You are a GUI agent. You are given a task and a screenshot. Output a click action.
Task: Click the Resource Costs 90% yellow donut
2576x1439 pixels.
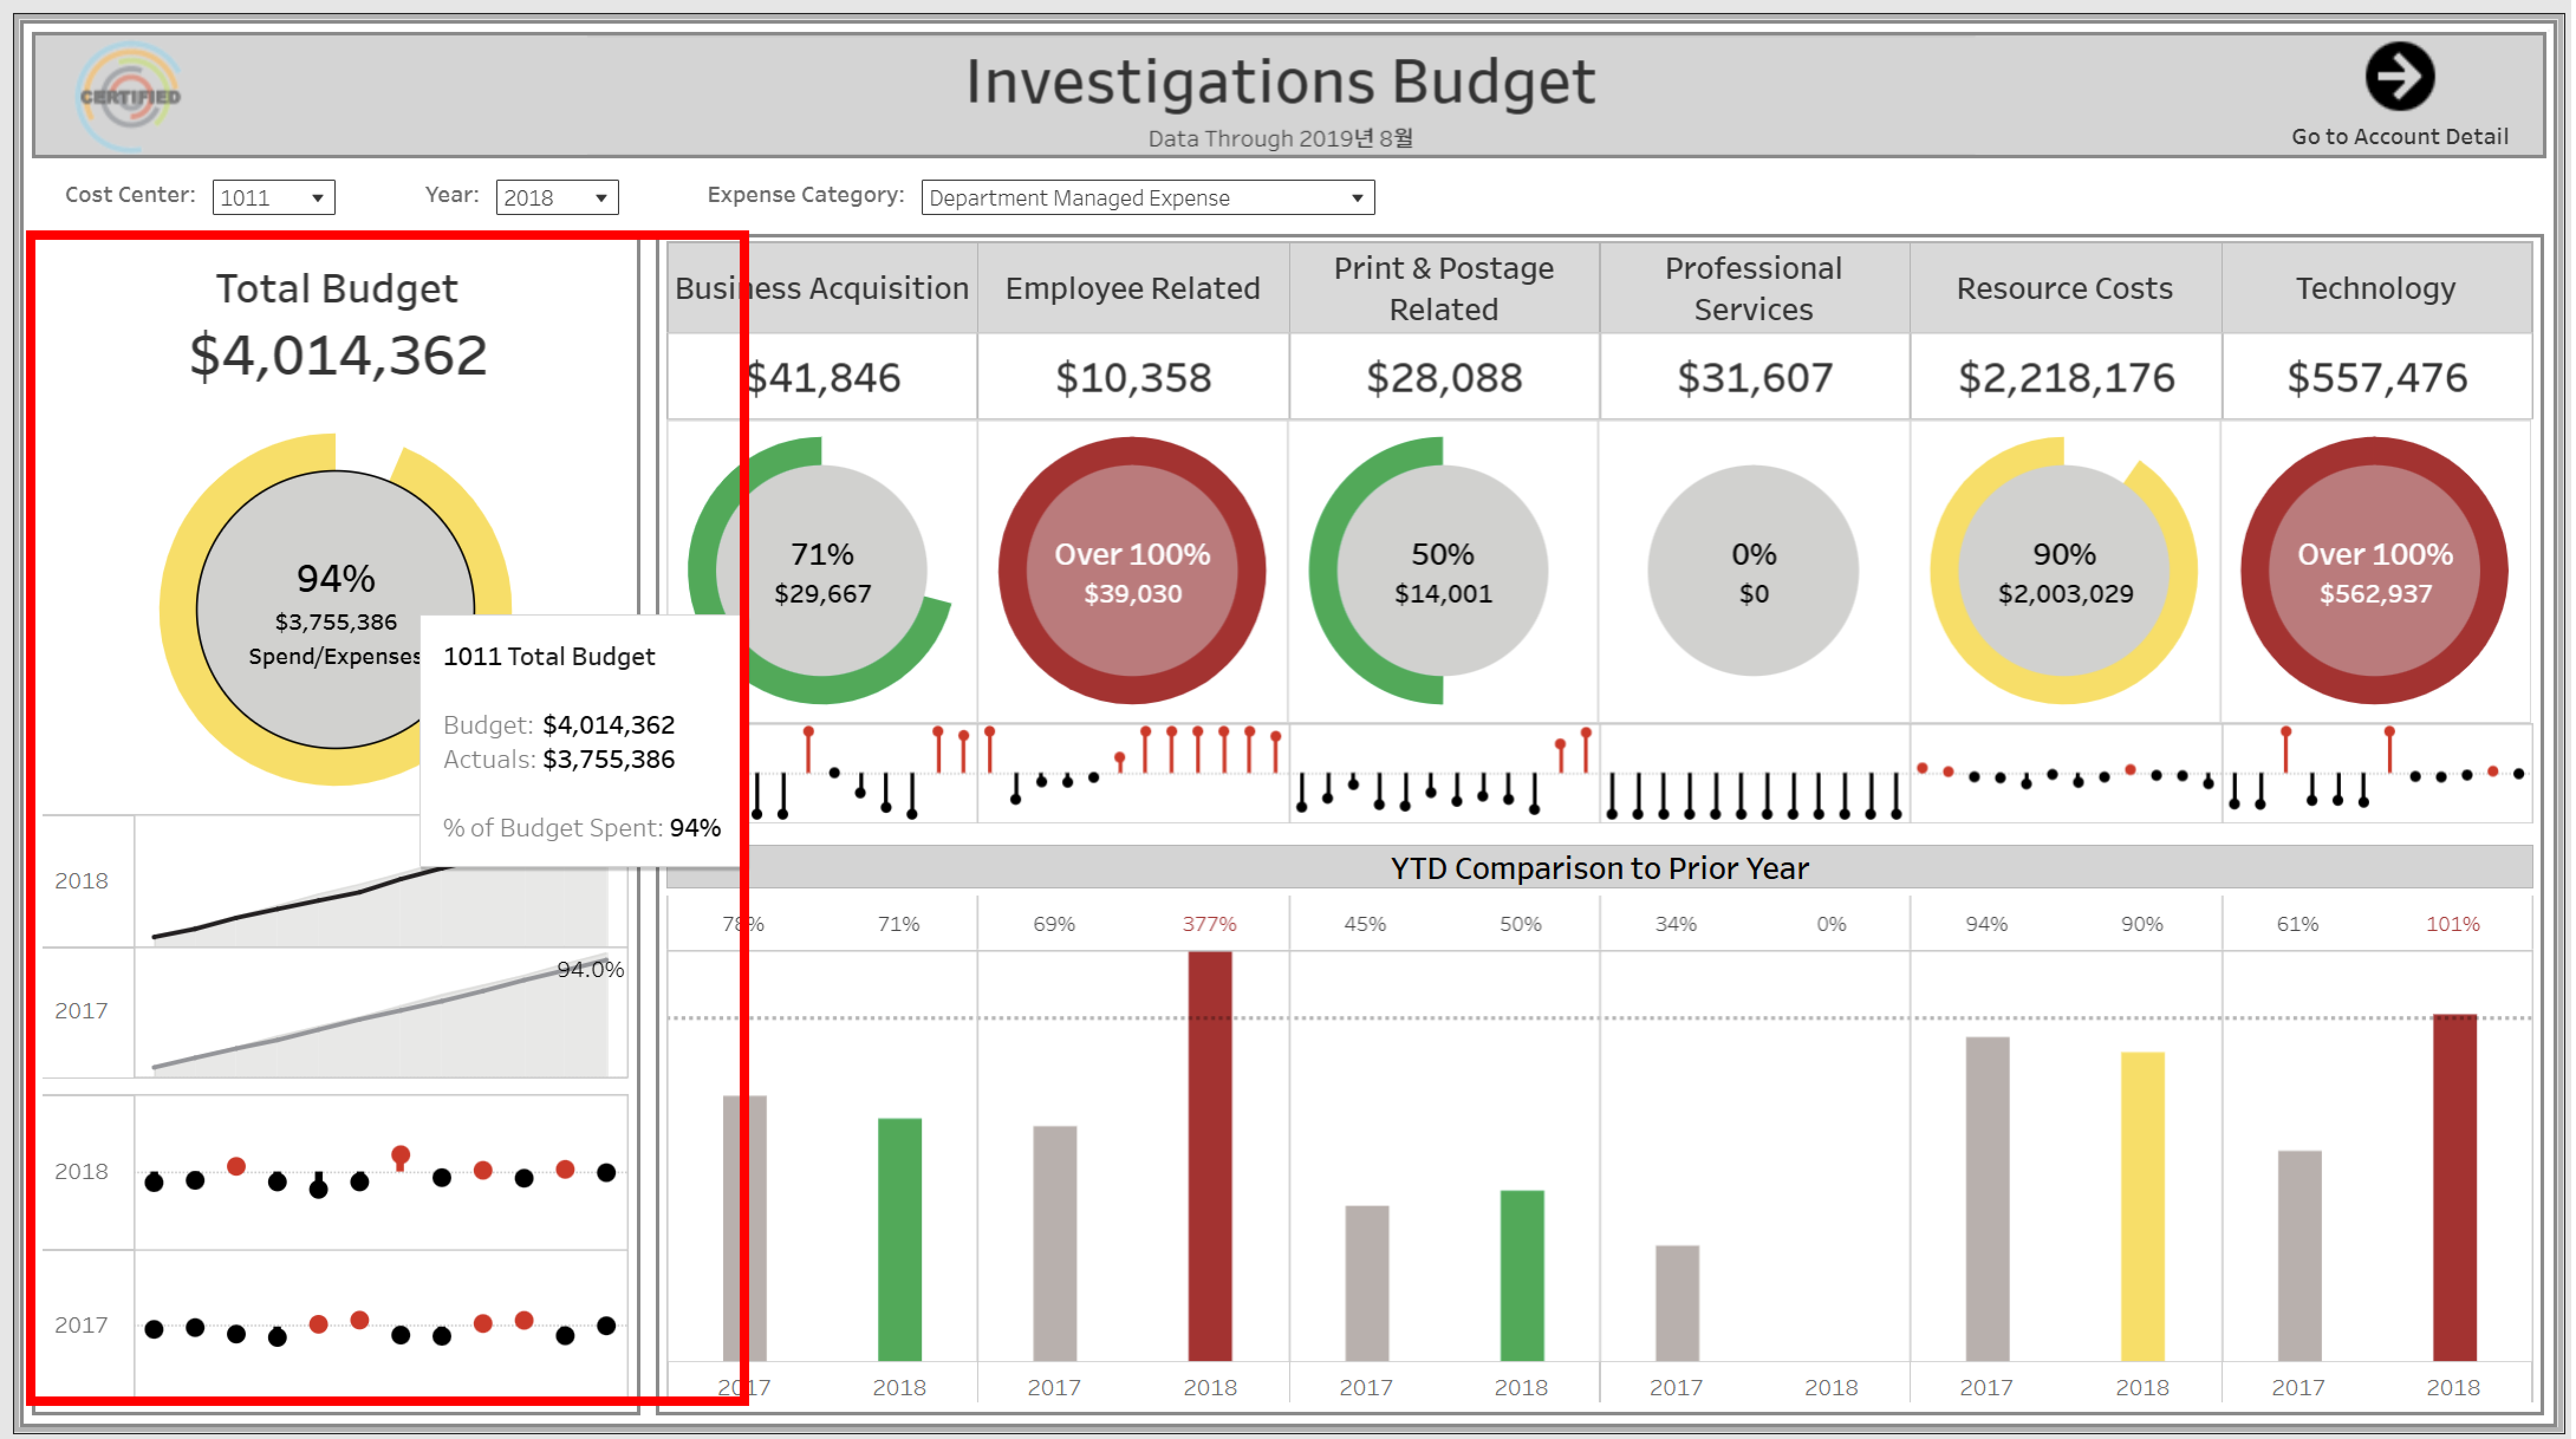point(2064,571)
